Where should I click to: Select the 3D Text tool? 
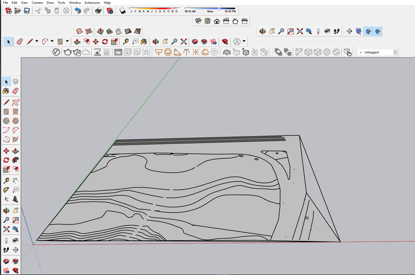click(16, 199)
